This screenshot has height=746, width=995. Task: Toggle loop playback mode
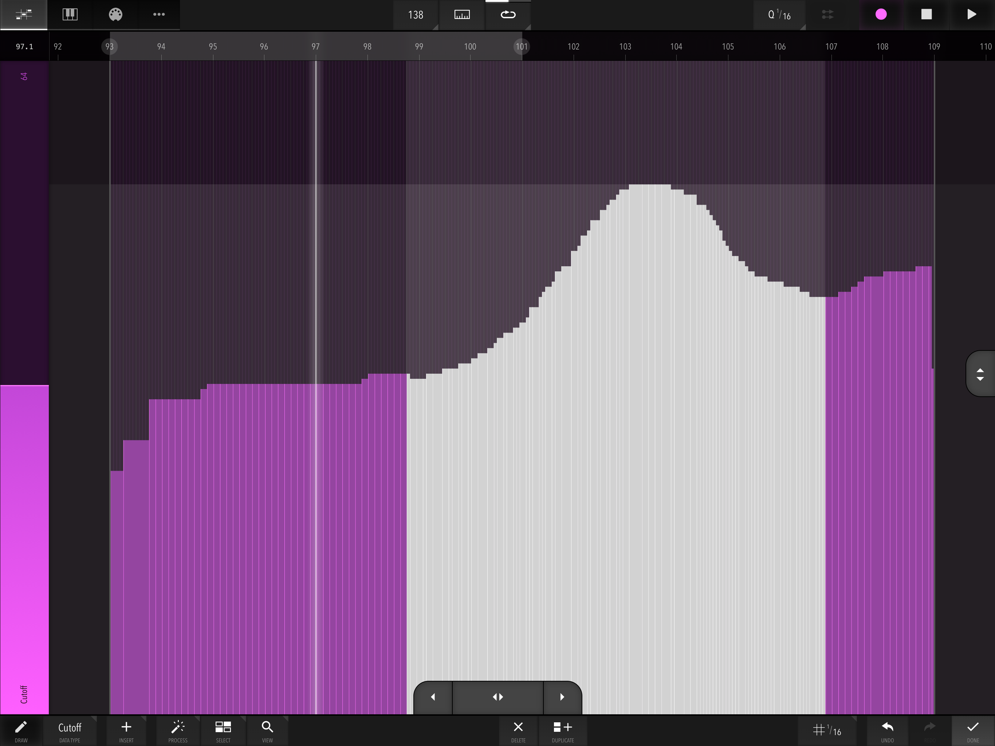(x=507, y=15)
